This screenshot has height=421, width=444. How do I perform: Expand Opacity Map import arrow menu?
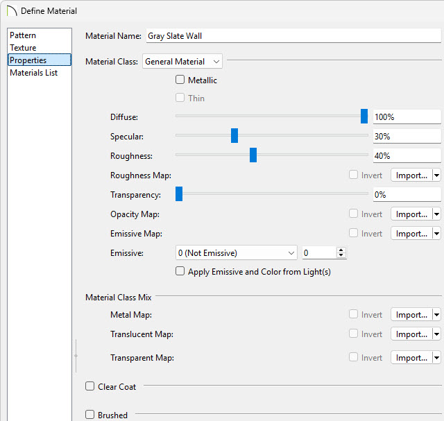[x=436, y=214]
